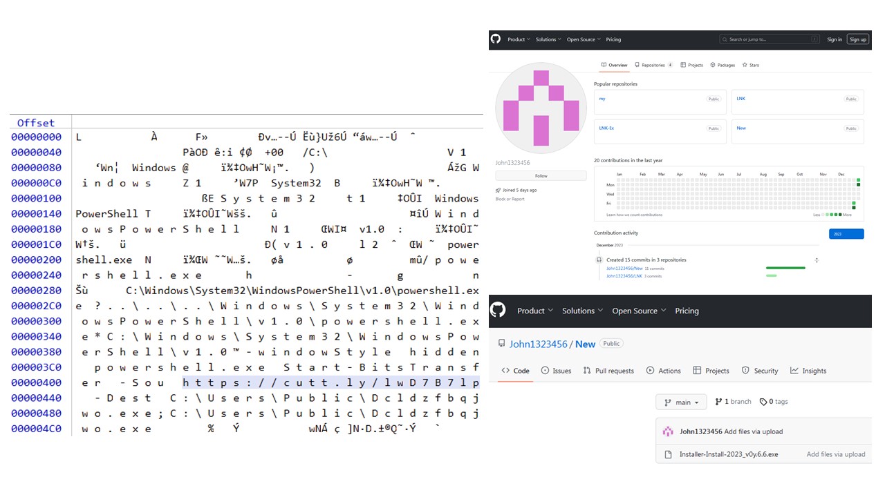Click the highlighted https://cutt.ly/lwD7B7lp text
This screenshot has height=497, width=885.
(x=331, y=382)
